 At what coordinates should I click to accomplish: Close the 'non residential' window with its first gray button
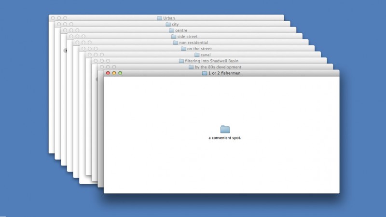click(x=77, y=42)
